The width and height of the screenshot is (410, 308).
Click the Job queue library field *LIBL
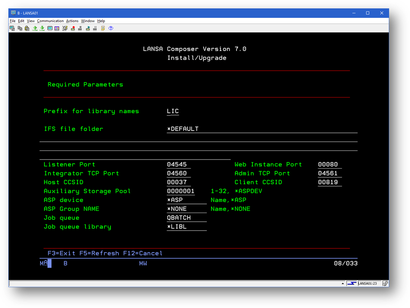(x=187, y=227)
